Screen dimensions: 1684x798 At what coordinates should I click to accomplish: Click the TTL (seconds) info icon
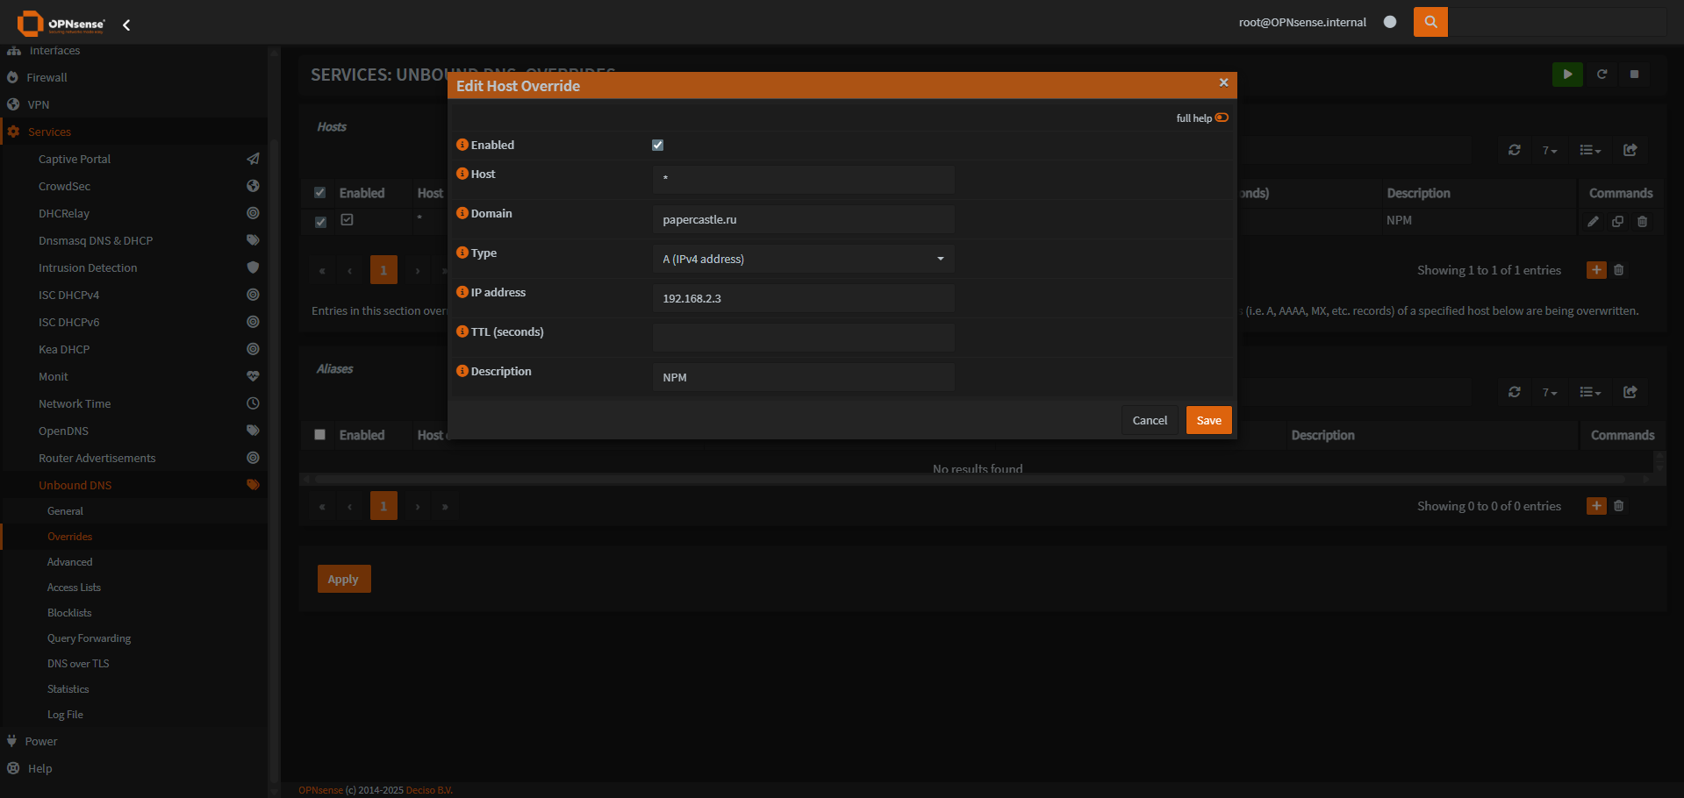[x=462, y=331]
